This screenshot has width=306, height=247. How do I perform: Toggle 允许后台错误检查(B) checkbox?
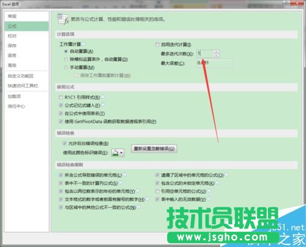pyautogui.click(x=64, y=143)
